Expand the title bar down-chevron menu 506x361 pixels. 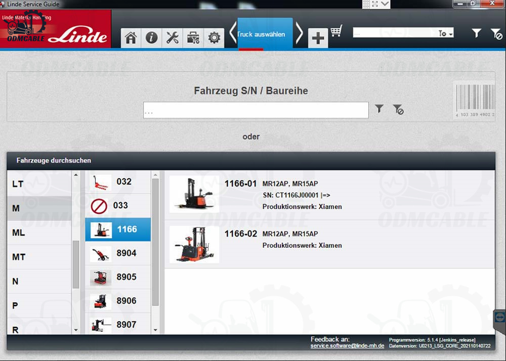pos(385,4)
